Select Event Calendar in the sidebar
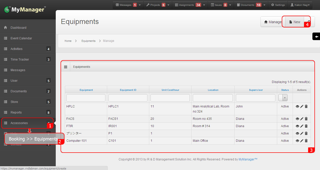This screenshot has height=170, width=320. pyautogui.click(x=21, y=38)
